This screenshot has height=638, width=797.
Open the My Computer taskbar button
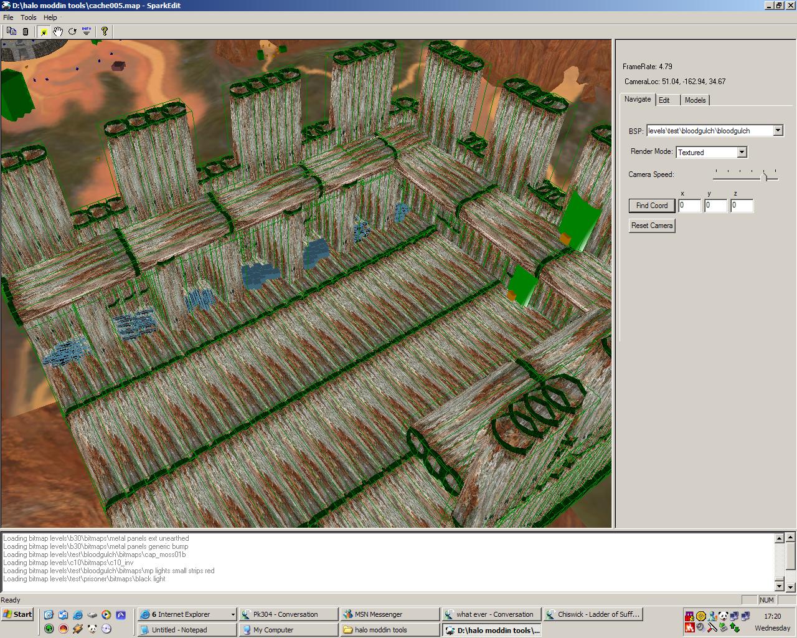coord(288,630)
